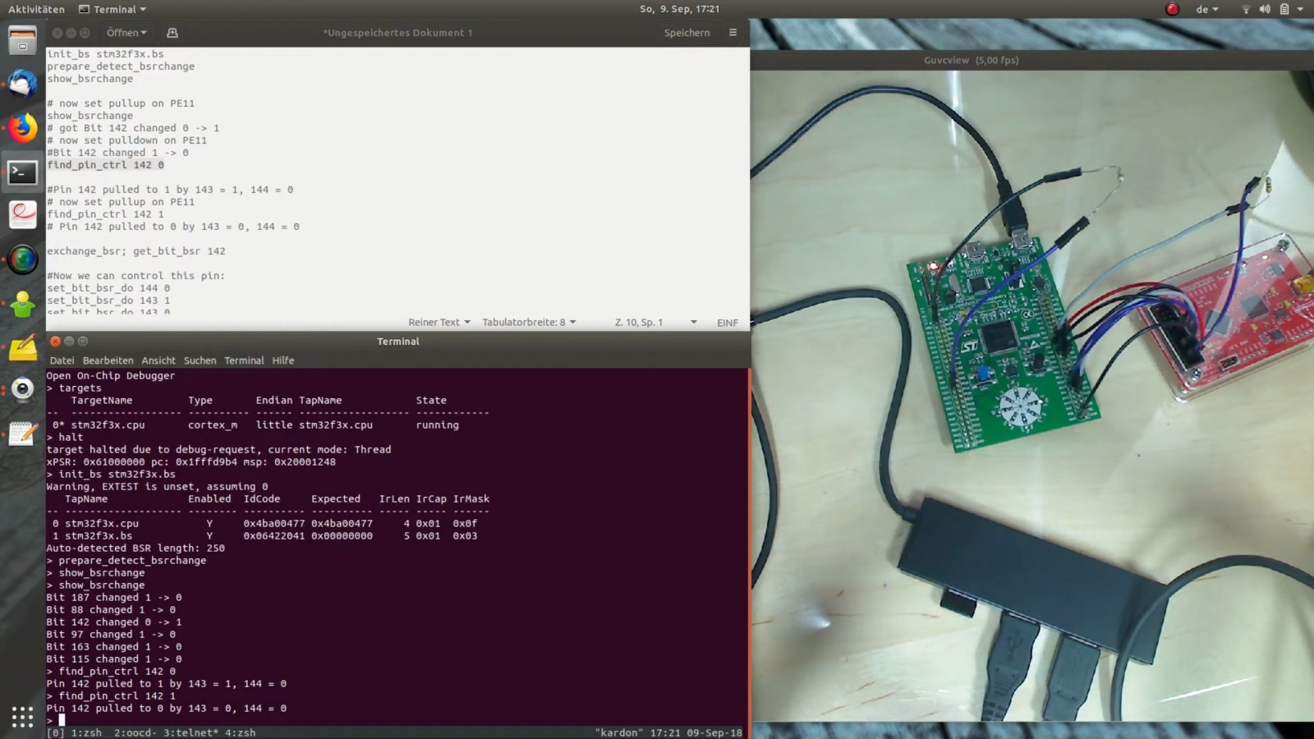This screenshot has height=739, width=1314.
Task: Open the Tabulatorbreite: 8 dropdown
Action: pos(529,322)
